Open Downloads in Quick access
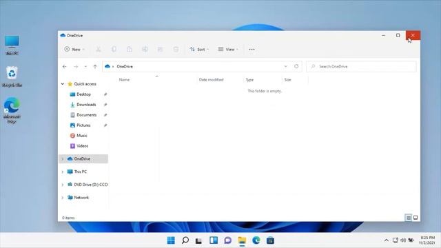 pos(86,105)
